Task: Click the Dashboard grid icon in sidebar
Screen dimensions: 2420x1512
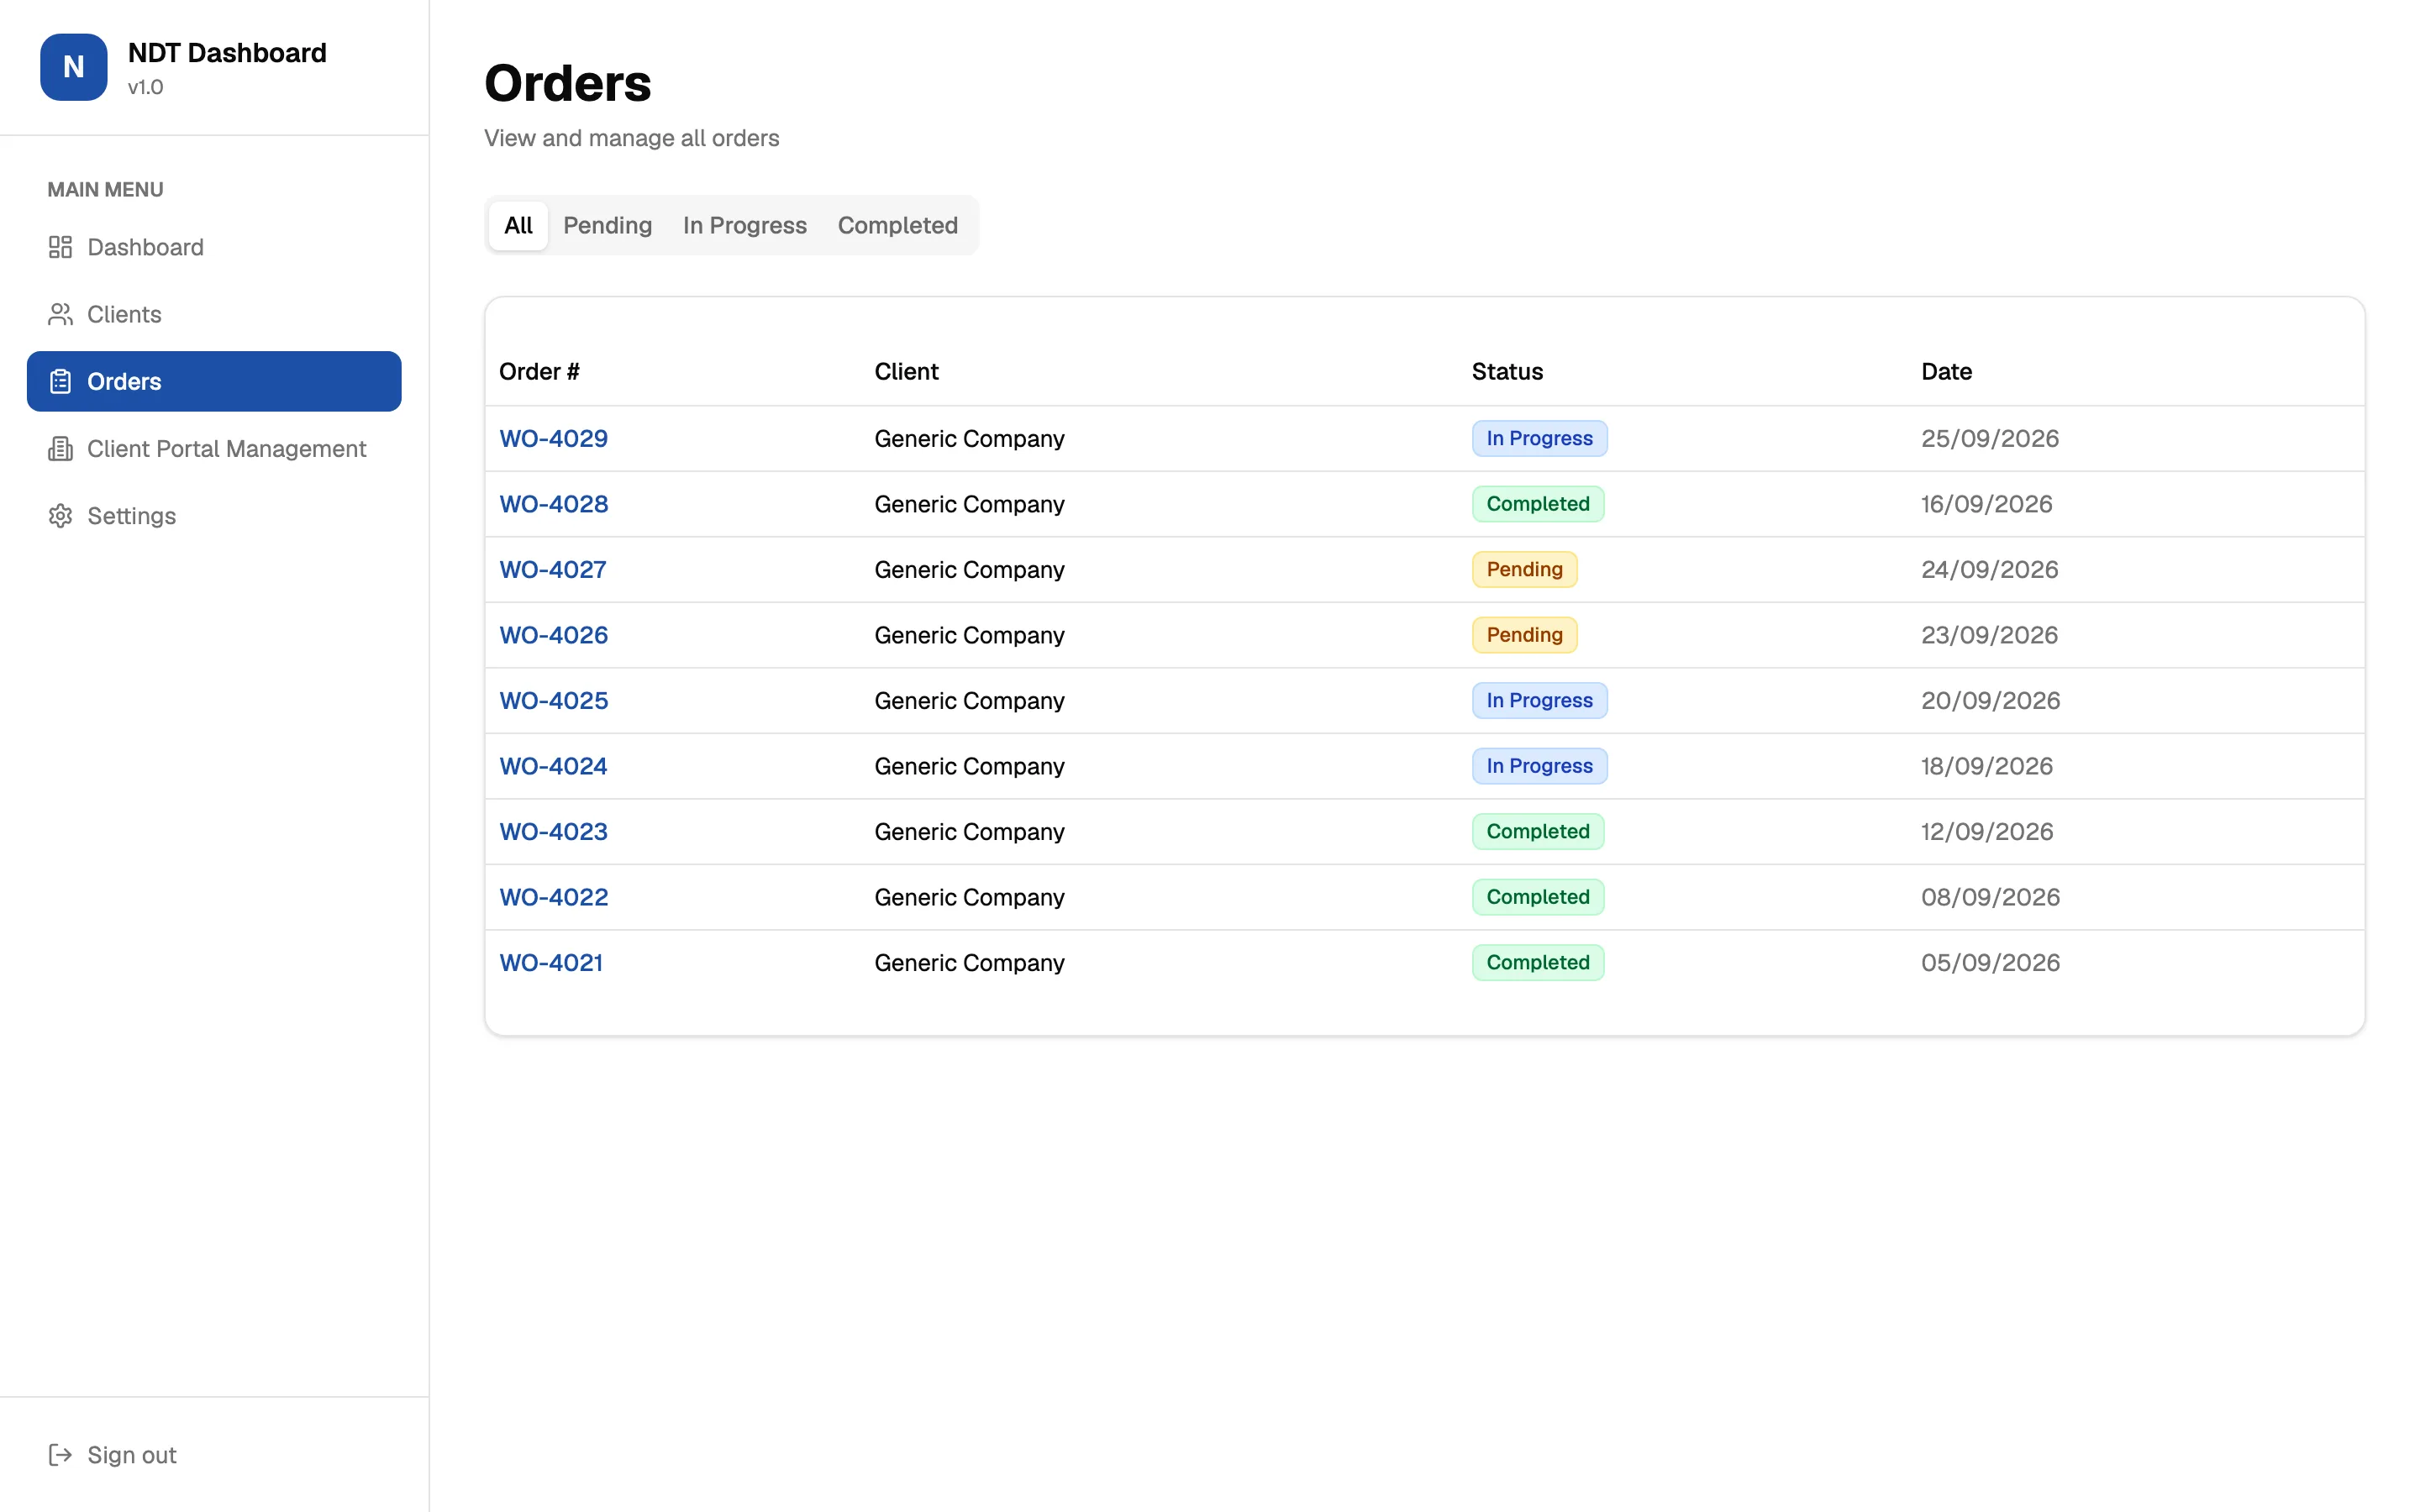Action: (x=60, y=247)
